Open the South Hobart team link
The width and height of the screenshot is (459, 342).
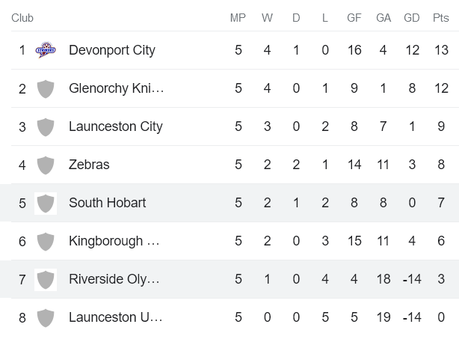click(x=107, y=203)
